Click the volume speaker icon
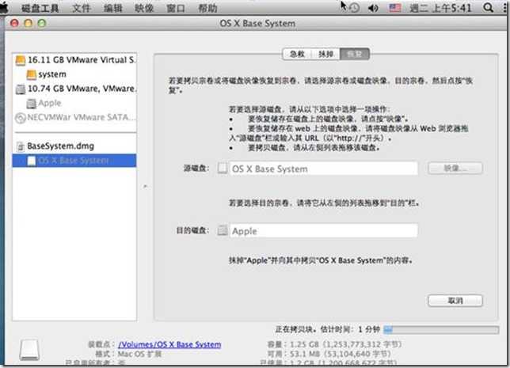Viewport: 510px width, 368px height. (x=373, y=7)
